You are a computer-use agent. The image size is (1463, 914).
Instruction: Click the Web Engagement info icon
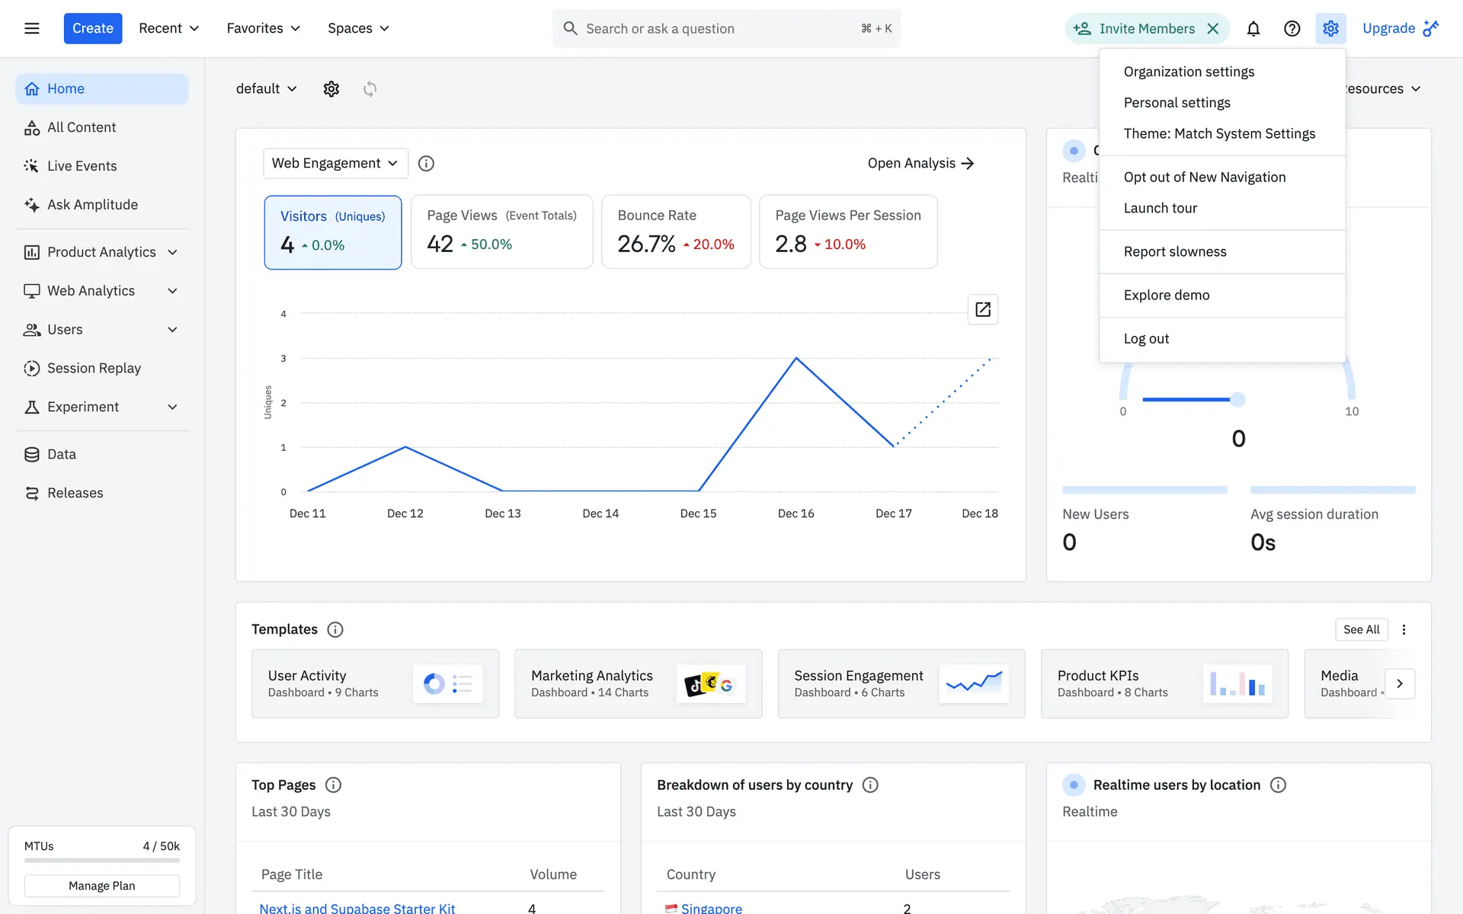tap(426, 163)
